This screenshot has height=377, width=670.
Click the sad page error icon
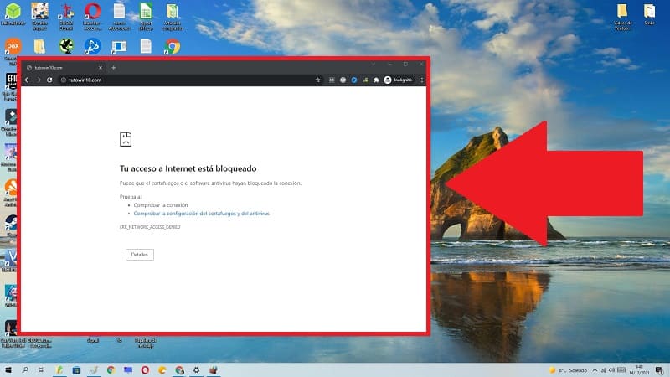(126, 139)
